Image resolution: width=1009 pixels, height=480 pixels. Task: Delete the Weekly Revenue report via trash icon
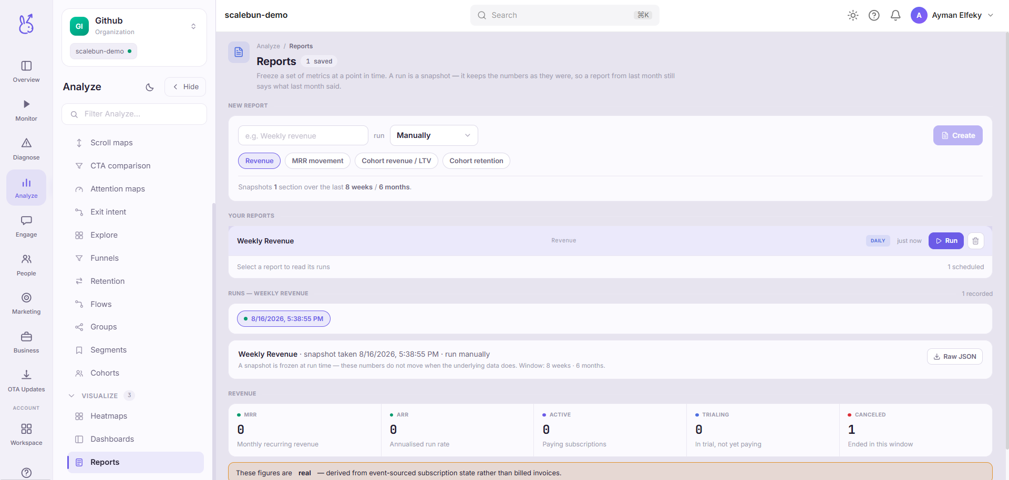975,241
